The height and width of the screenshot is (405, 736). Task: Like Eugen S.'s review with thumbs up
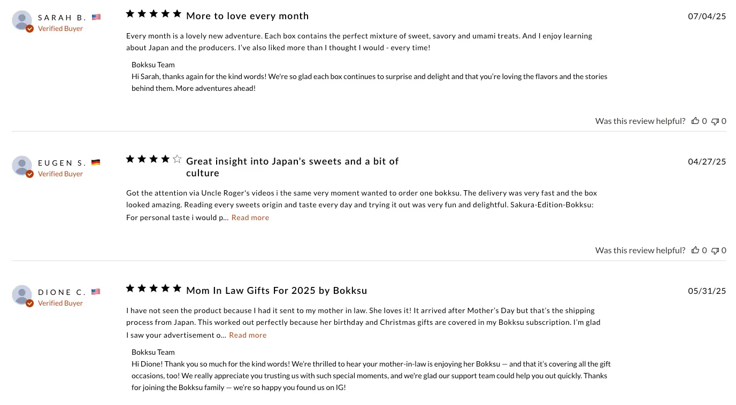pos(695,250)
